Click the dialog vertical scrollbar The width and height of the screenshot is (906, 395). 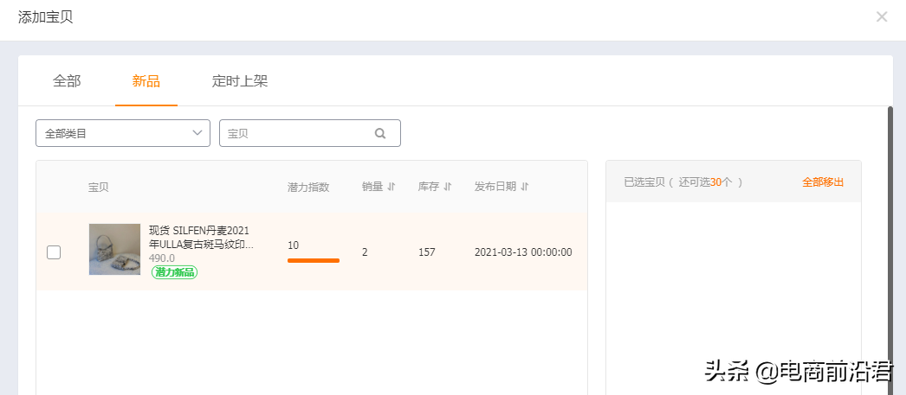click(890, 251)
